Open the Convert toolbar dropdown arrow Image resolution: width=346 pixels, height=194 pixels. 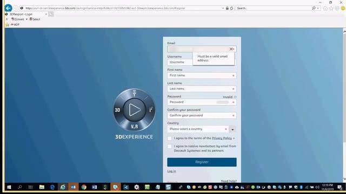(x=26, y=19)
